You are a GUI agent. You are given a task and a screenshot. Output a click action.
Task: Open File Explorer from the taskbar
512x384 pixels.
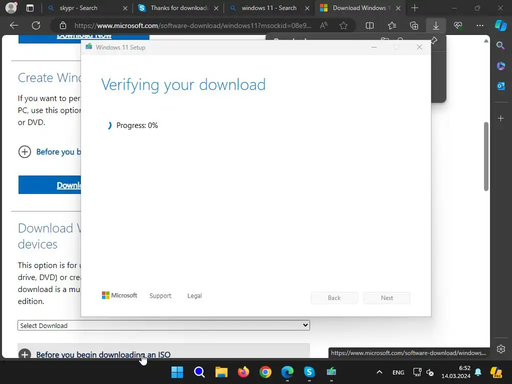221,372
